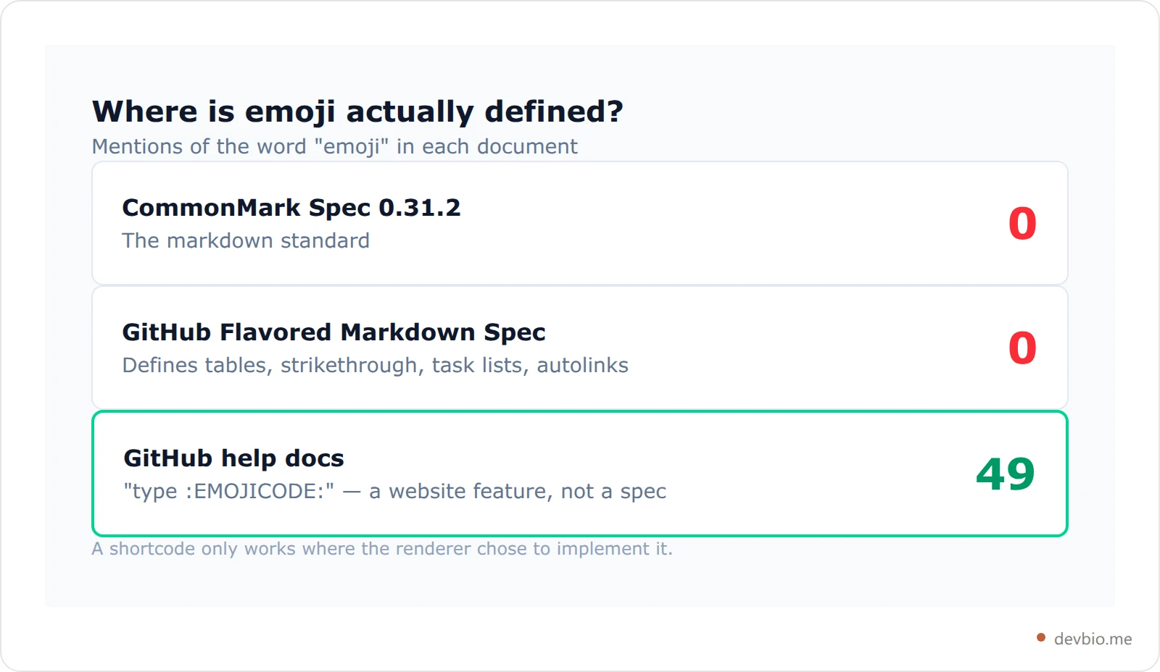The image size is (1160, 672).
Task: Click the red 0 count for GitHub Flavored Markdown
Action: [x=1022, y=348]
